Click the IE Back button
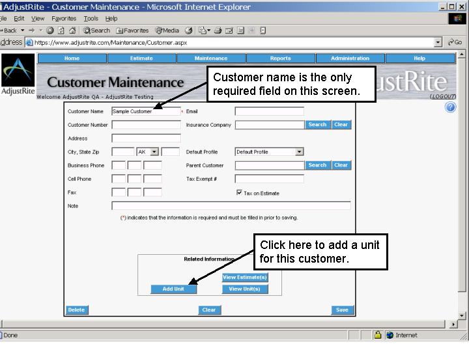The image size is (469, 351). (x=8, y=31)
